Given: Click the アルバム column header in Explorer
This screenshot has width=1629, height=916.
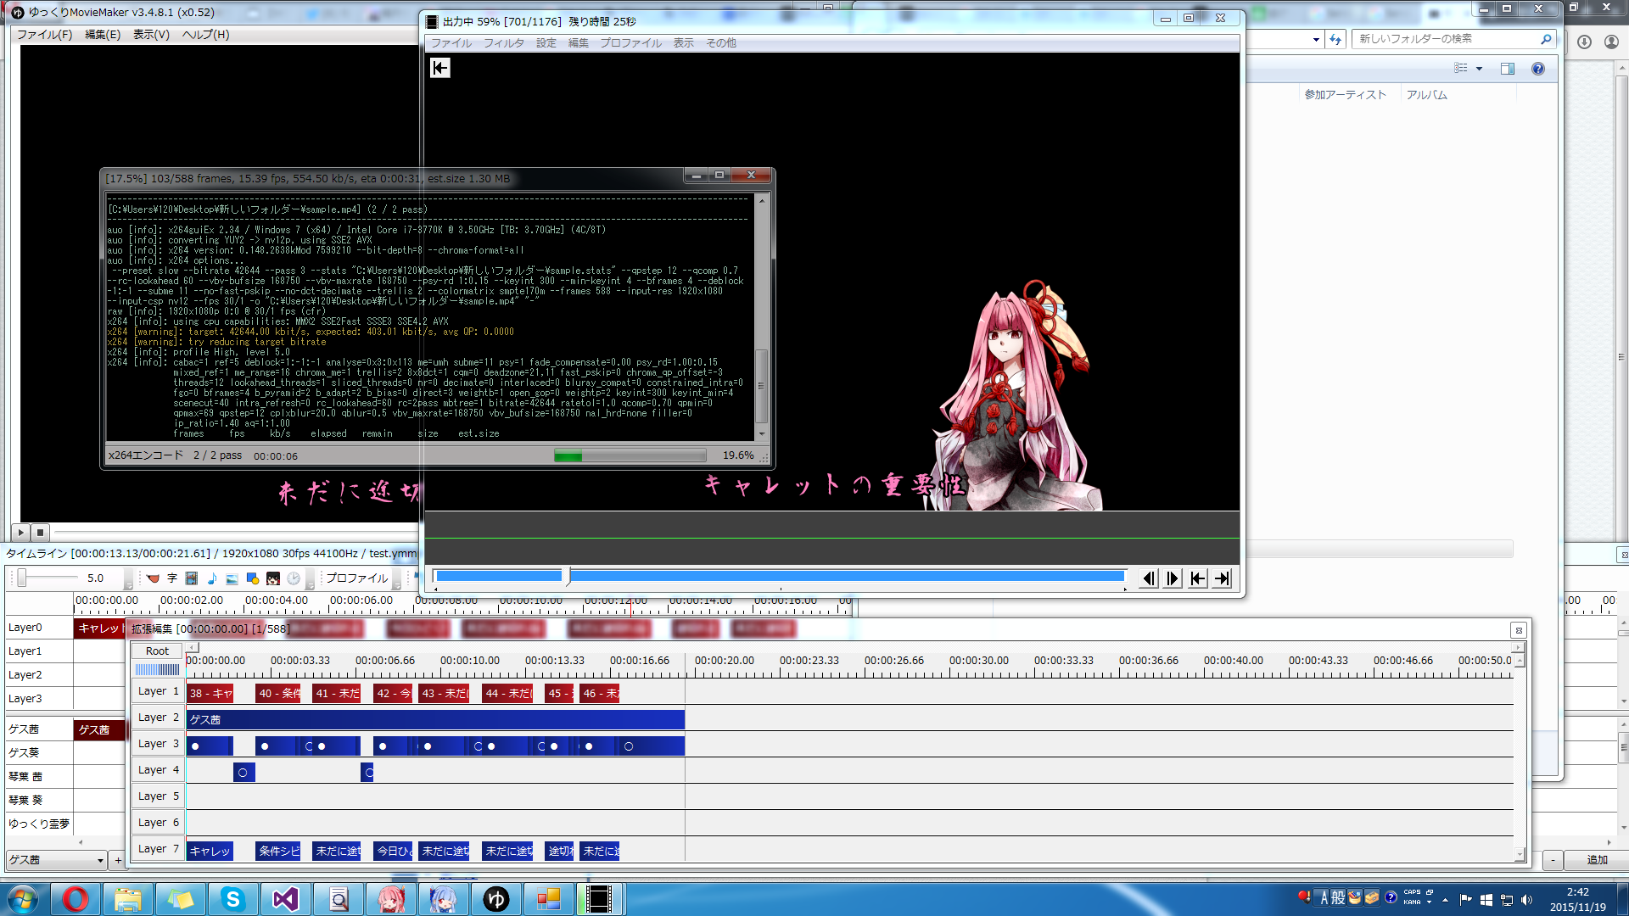Looking at the screenshot, I should (1426, 95).
